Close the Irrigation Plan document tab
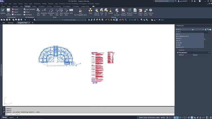Viewport: 212px width, 119px height. point(29,23)
